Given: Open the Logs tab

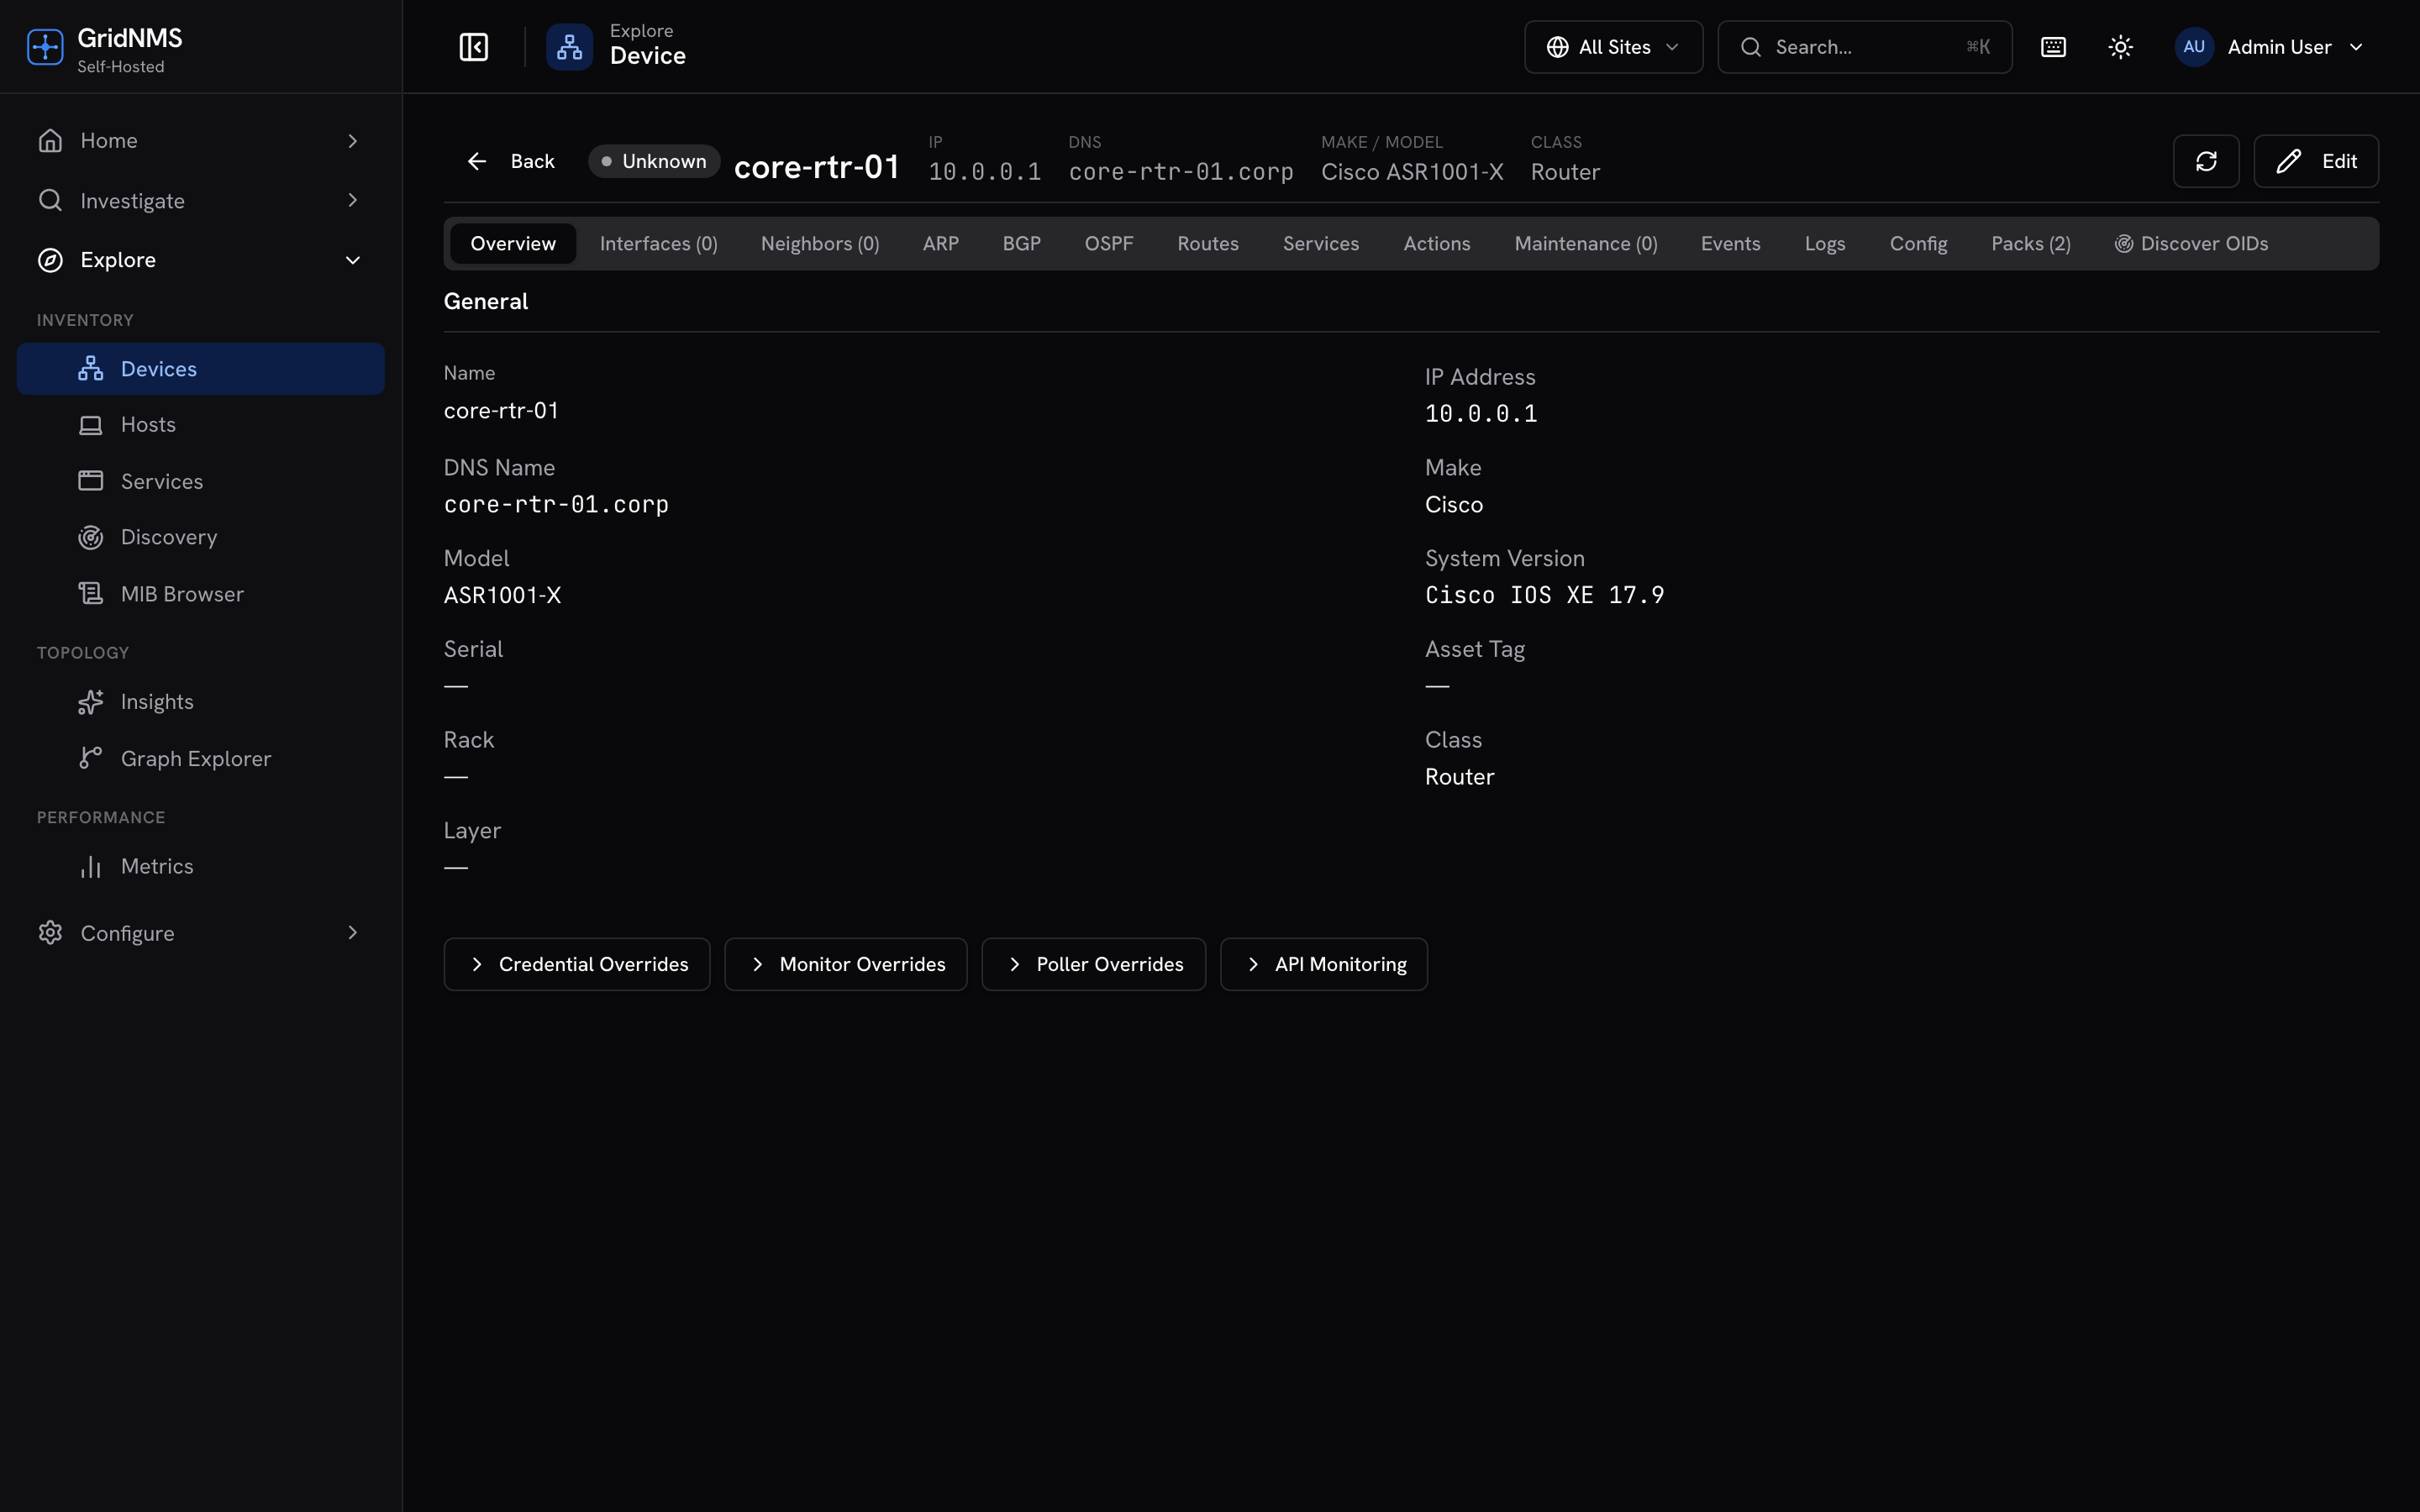Looking at the screenshot, I should (1824, 244).
